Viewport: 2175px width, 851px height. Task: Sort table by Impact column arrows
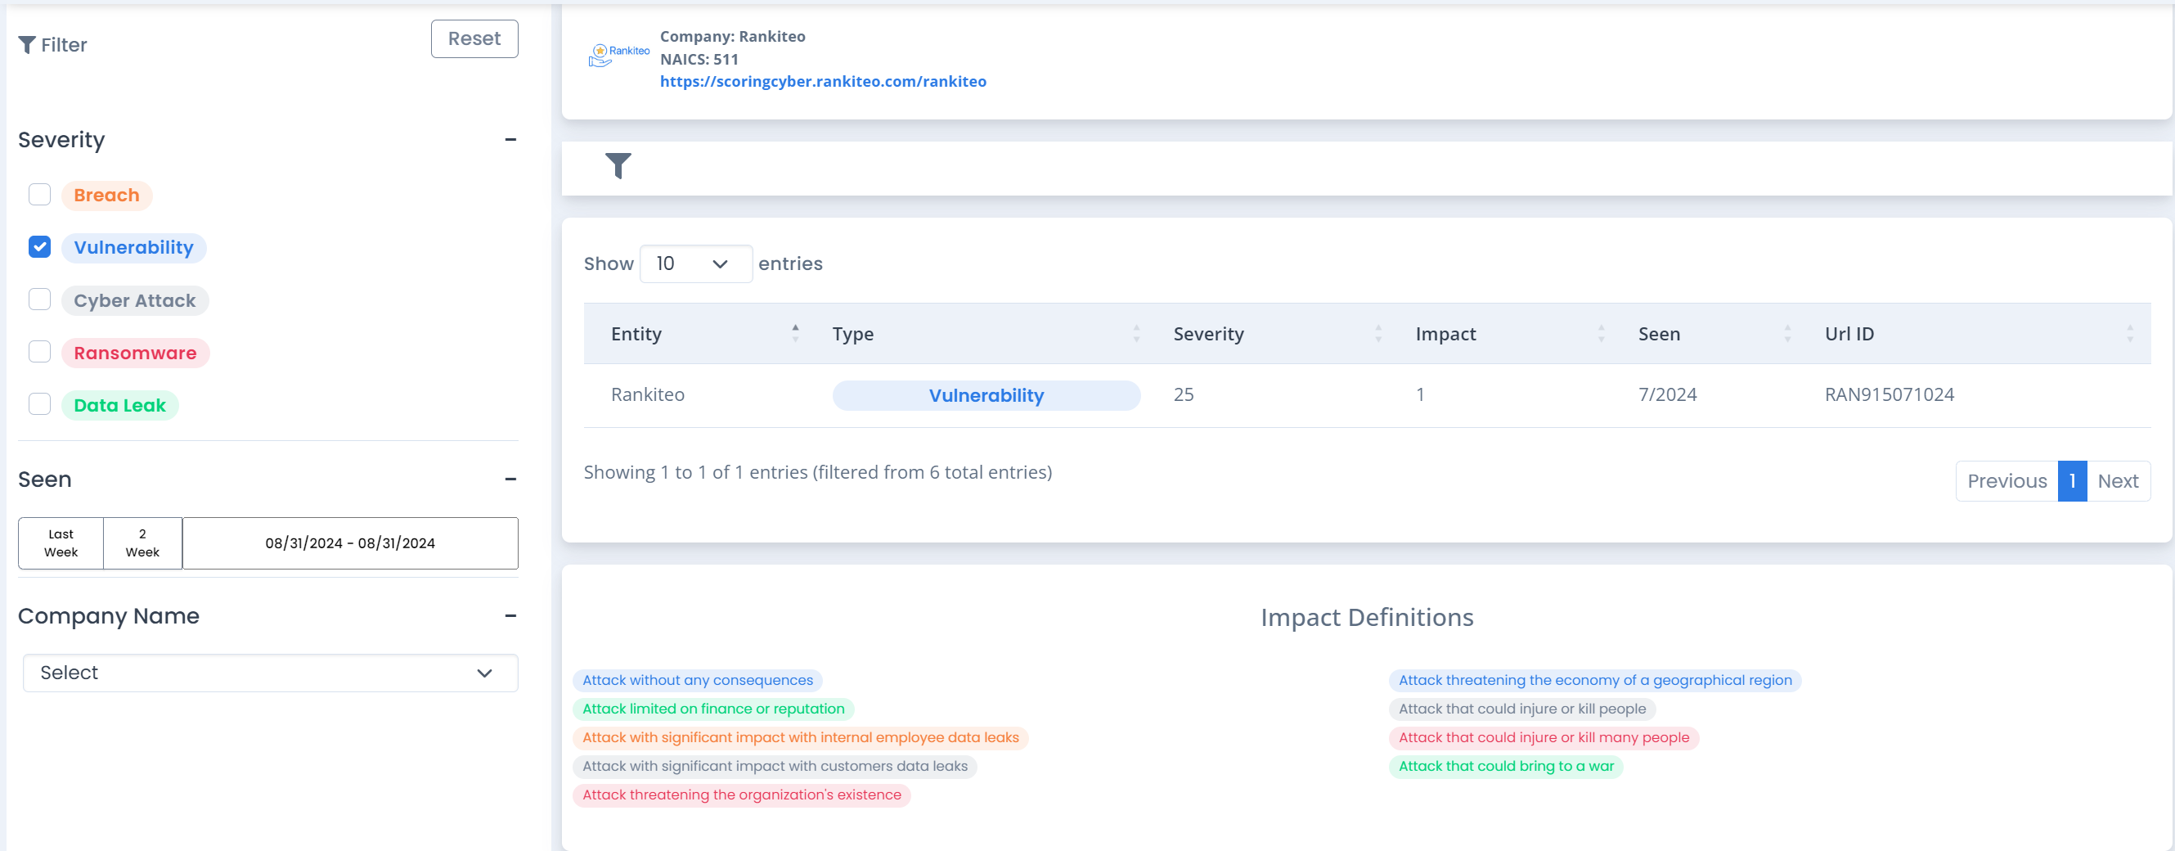tap(1601, 334)
